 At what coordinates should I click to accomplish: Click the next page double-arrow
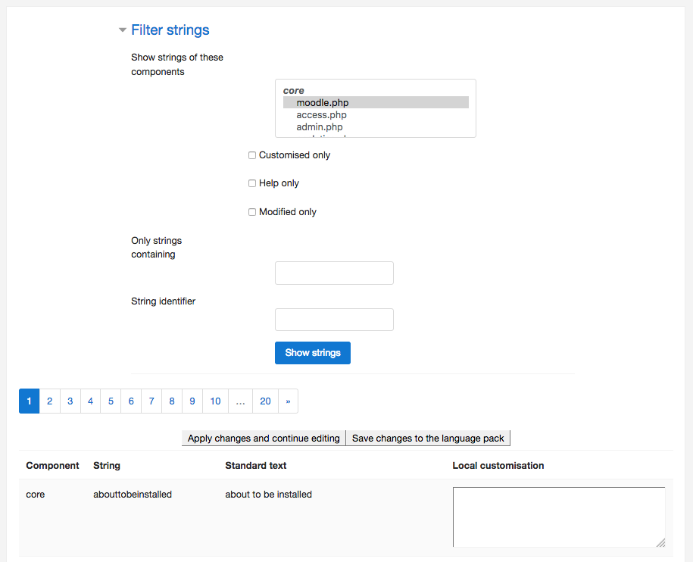click(x=288, y=401)
